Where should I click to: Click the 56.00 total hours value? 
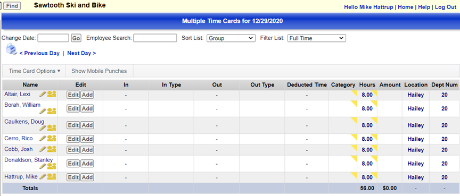coord(367,188)
